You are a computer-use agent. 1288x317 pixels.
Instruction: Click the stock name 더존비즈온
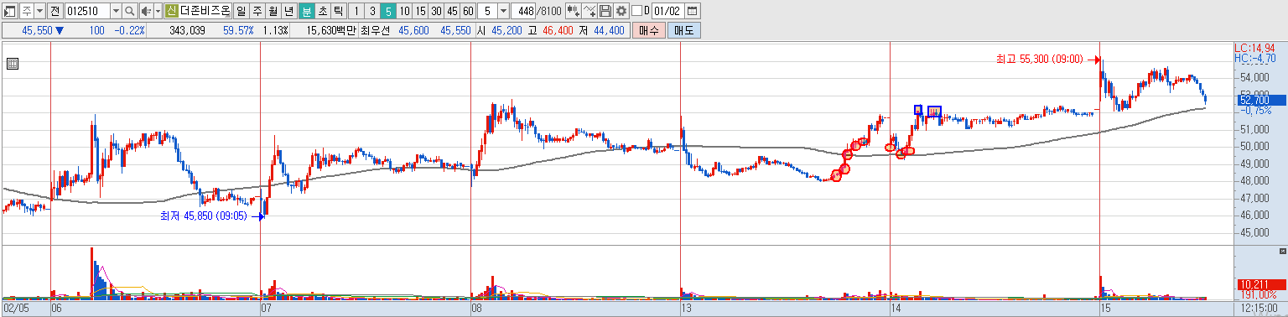tap(205, 11)
